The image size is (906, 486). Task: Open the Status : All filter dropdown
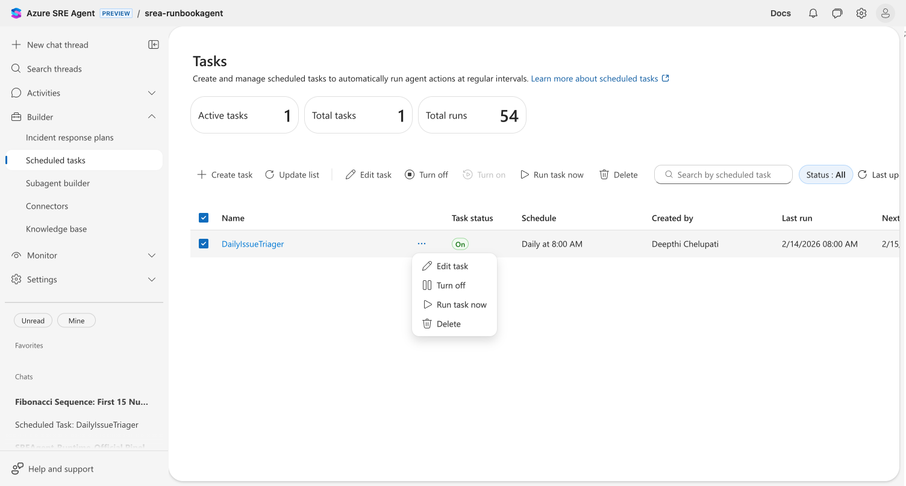coord(826,174)
